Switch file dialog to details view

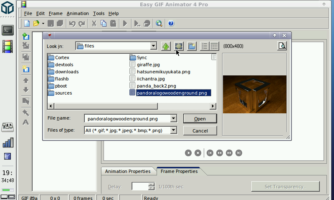click(214, 46)
